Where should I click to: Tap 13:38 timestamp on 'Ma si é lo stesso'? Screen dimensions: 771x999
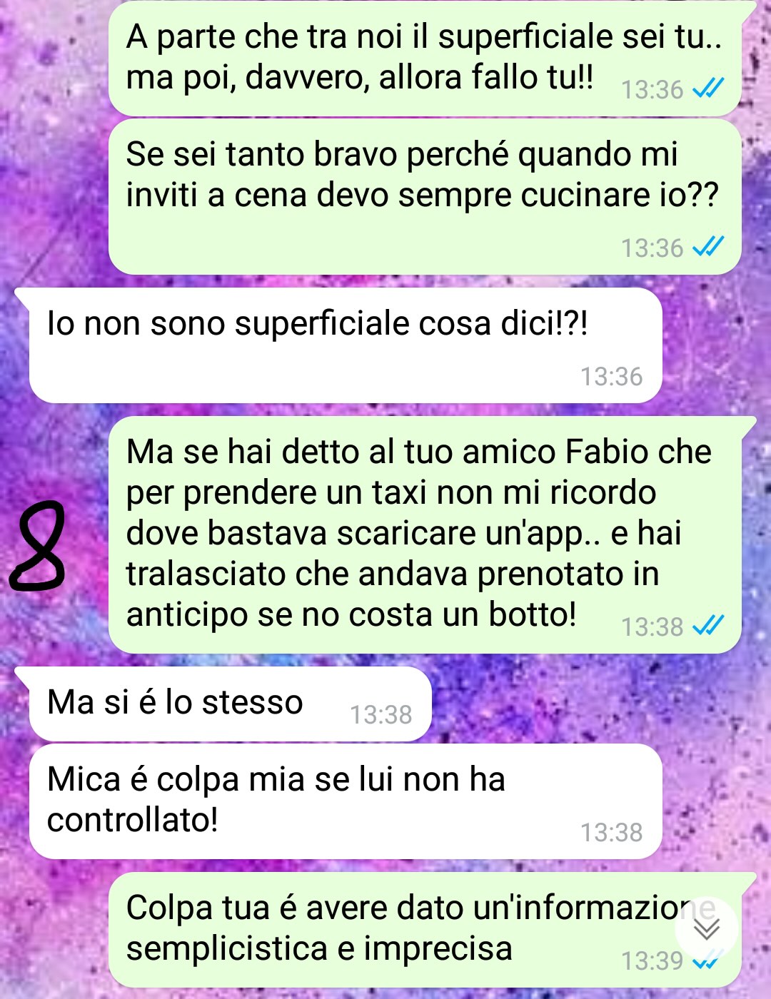(x=381, y=714)
